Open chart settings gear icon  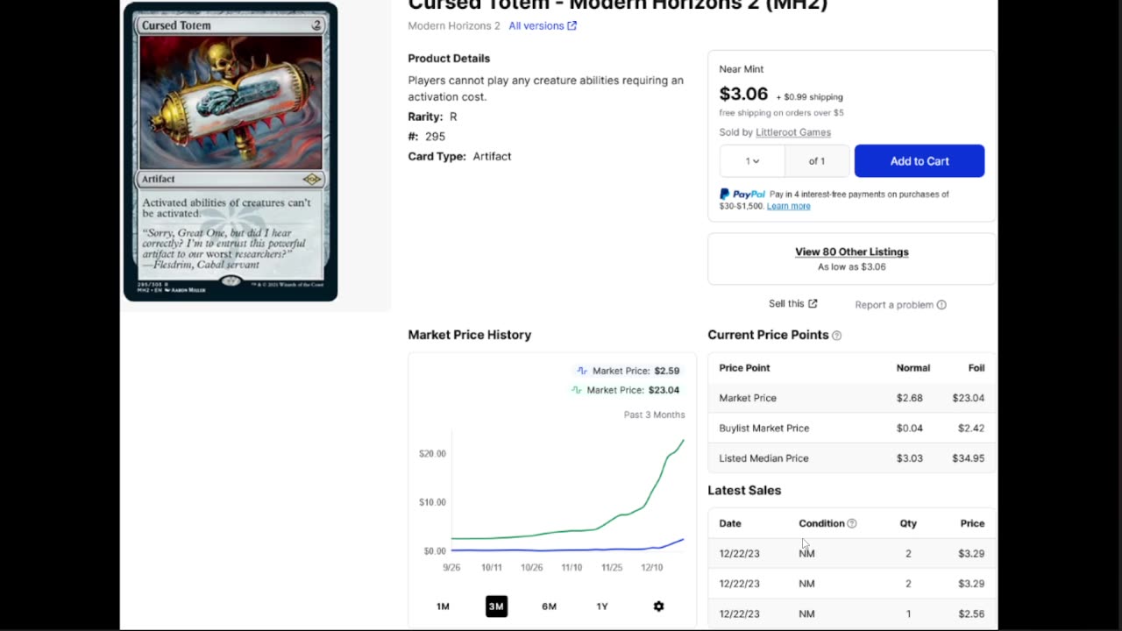tap(658, 606)
